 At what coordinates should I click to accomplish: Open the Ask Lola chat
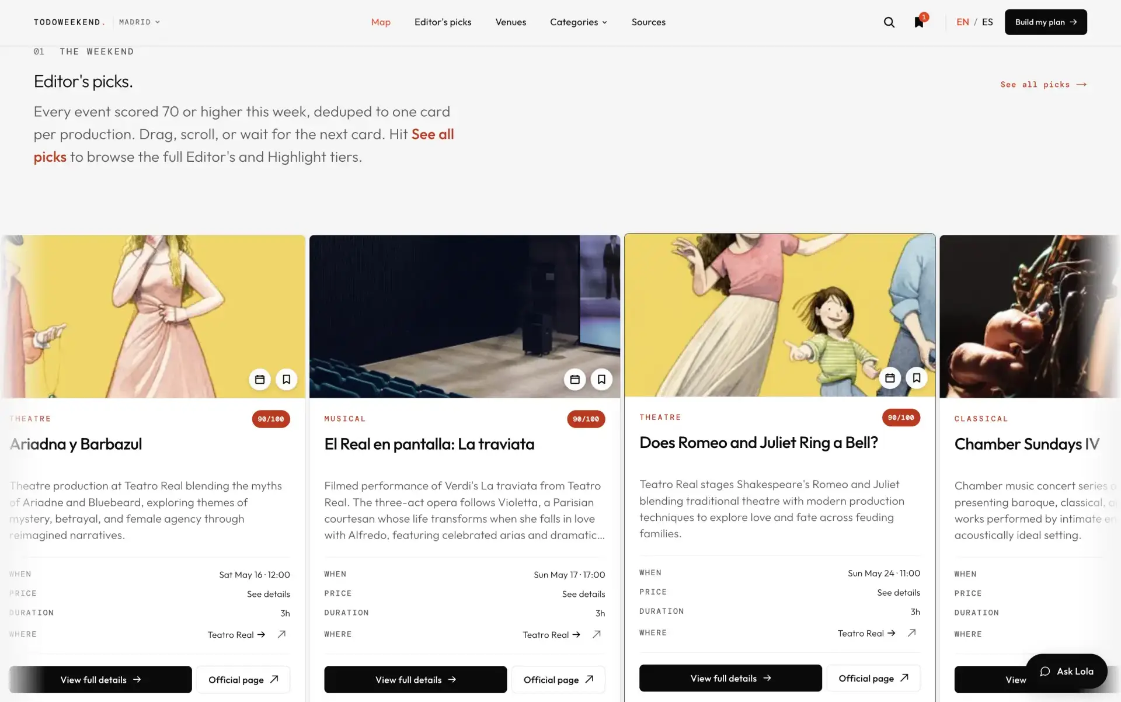(x=1067, y=672)
